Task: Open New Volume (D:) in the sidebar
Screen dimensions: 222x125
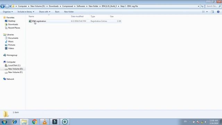Action: (x=15, y=69)
